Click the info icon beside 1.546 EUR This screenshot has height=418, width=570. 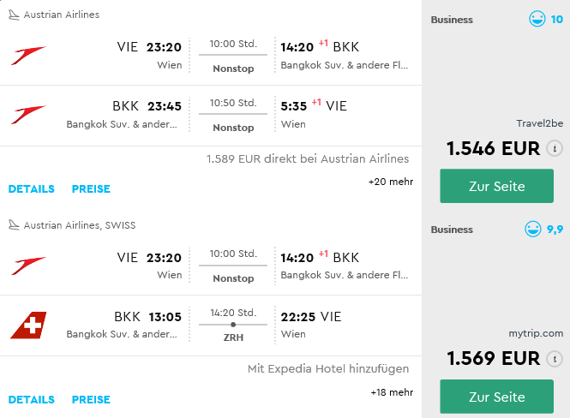pos(555,148)
